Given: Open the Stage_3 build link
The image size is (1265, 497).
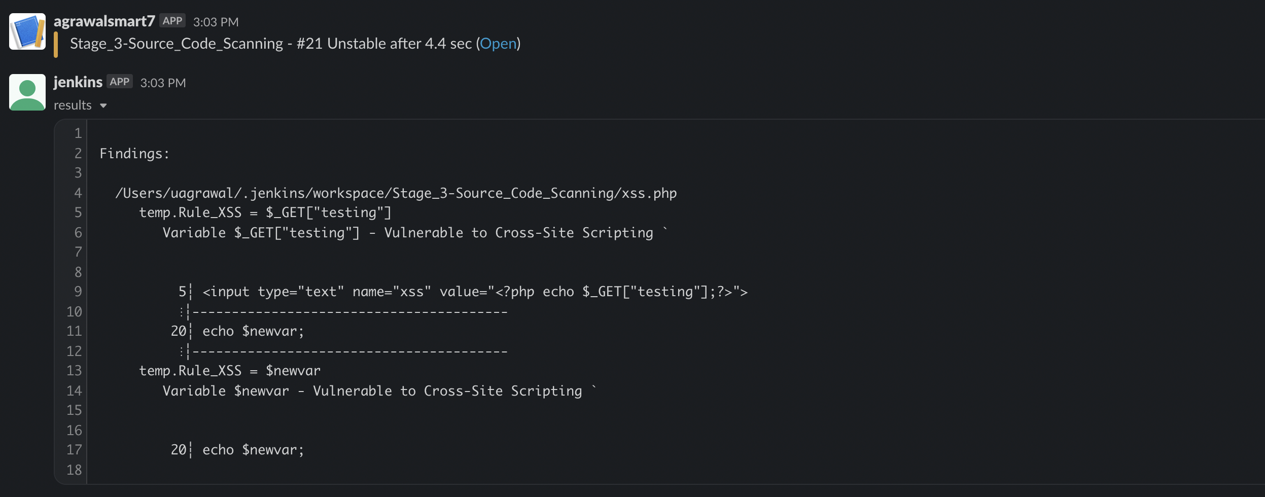Looking at the screenshot, I should [x=498, y=44].
